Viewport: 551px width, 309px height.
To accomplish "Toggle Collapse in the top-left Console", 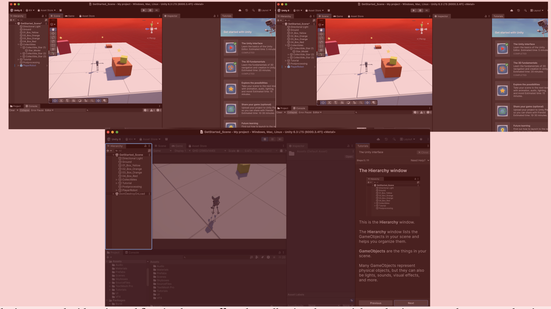I will point(25,110).
